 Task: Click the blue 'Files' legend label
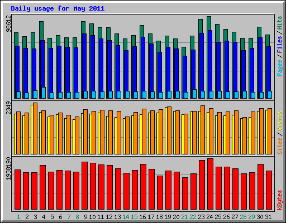point(280,45)
